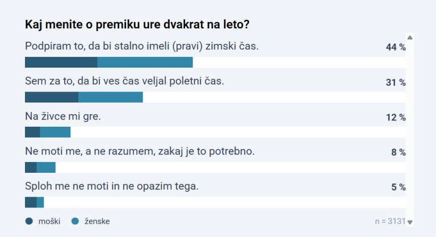This screenshot has width=436, height=237.
Task: Click the scroll up arrow
Action: [410, 38]
